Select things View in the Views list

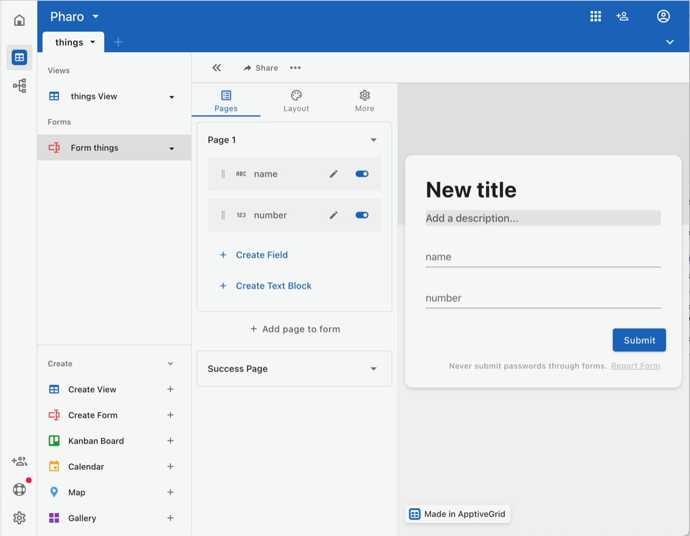114,96
